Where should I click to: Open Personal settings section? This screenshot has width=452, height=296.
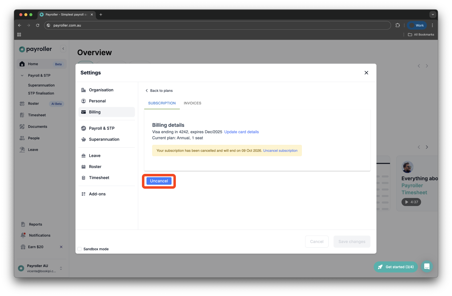pos(107,101)
